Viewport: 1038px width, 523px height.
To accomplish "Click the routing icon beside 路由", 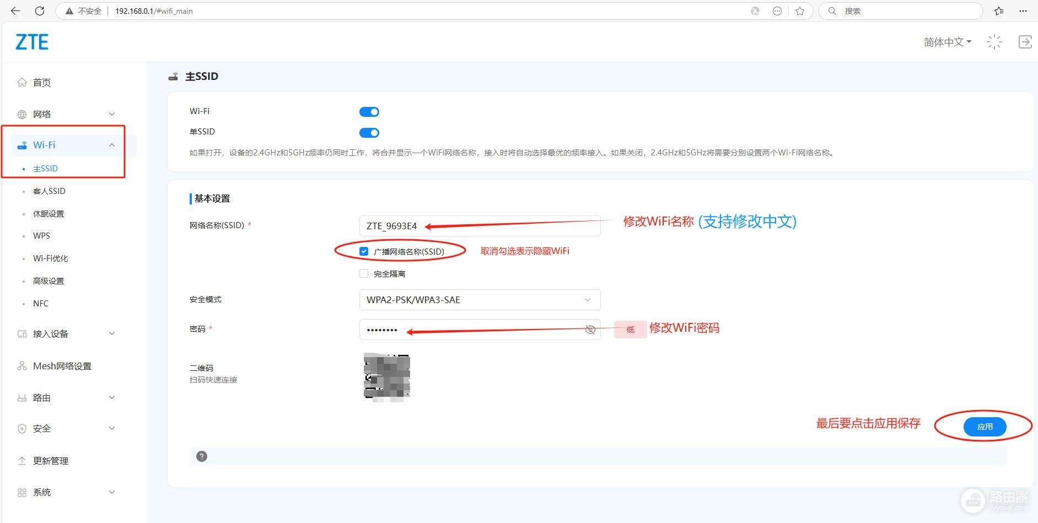I will click(22, 398).
